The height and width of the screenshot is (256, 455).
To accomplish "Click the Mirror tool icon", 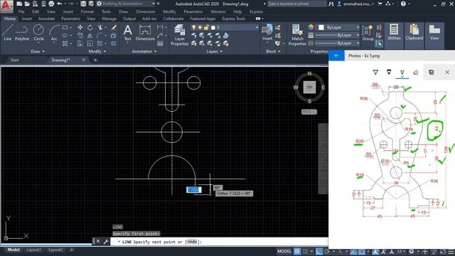I will (x=90, y=36).
